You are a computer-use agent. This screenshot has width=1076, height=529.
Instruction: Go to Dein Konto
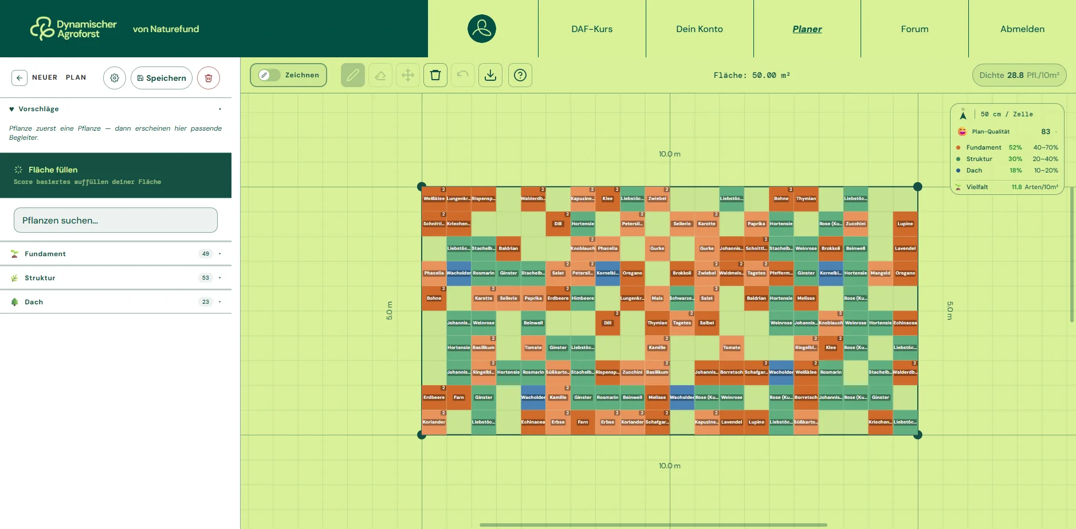click(x=700, y=29)
